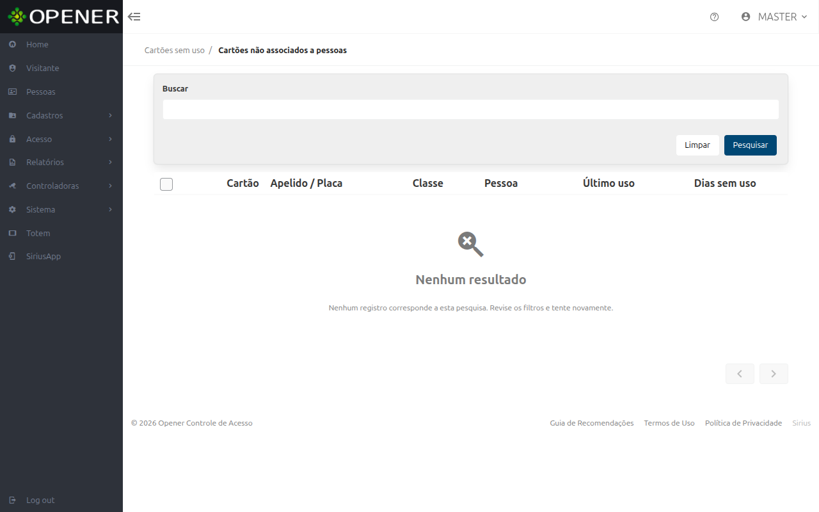Expand the Controladoras menu item

coord(61,186)
